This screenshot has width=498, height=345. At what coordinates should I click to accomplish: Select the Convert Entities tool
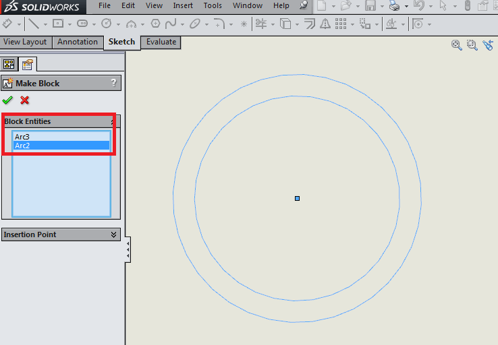(285, 24)
